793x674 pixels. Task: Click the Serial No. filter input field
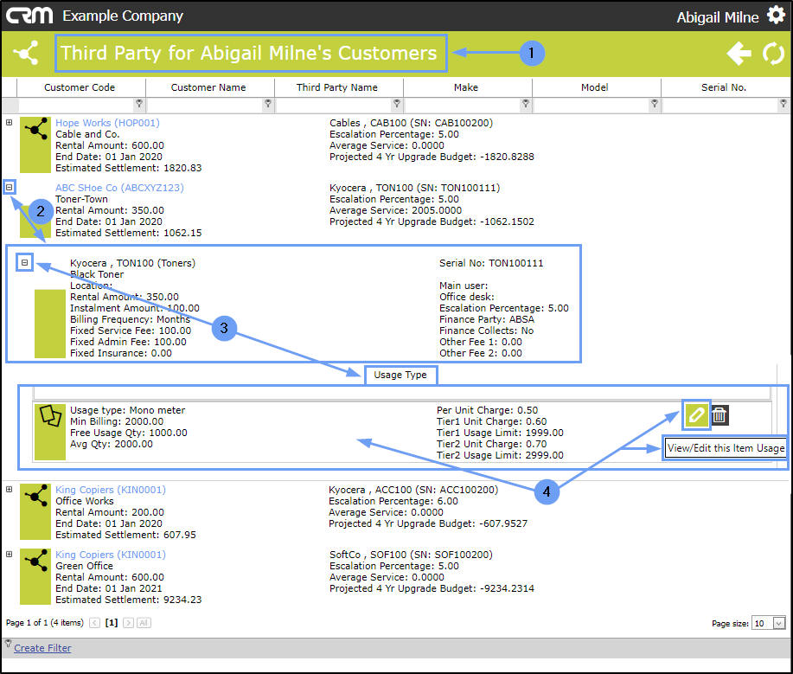point(720,105)
